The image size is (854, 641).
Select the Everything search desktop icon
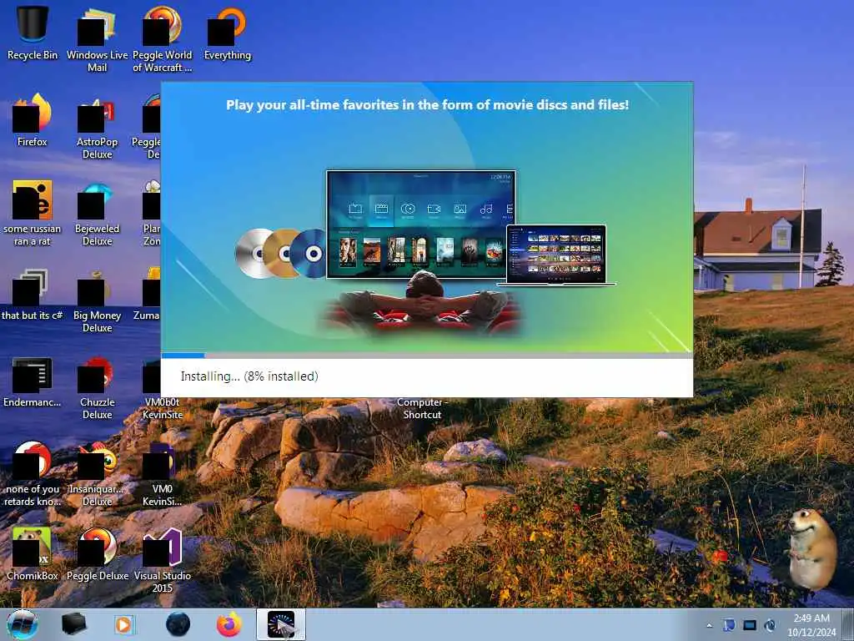tap(228, 33)
